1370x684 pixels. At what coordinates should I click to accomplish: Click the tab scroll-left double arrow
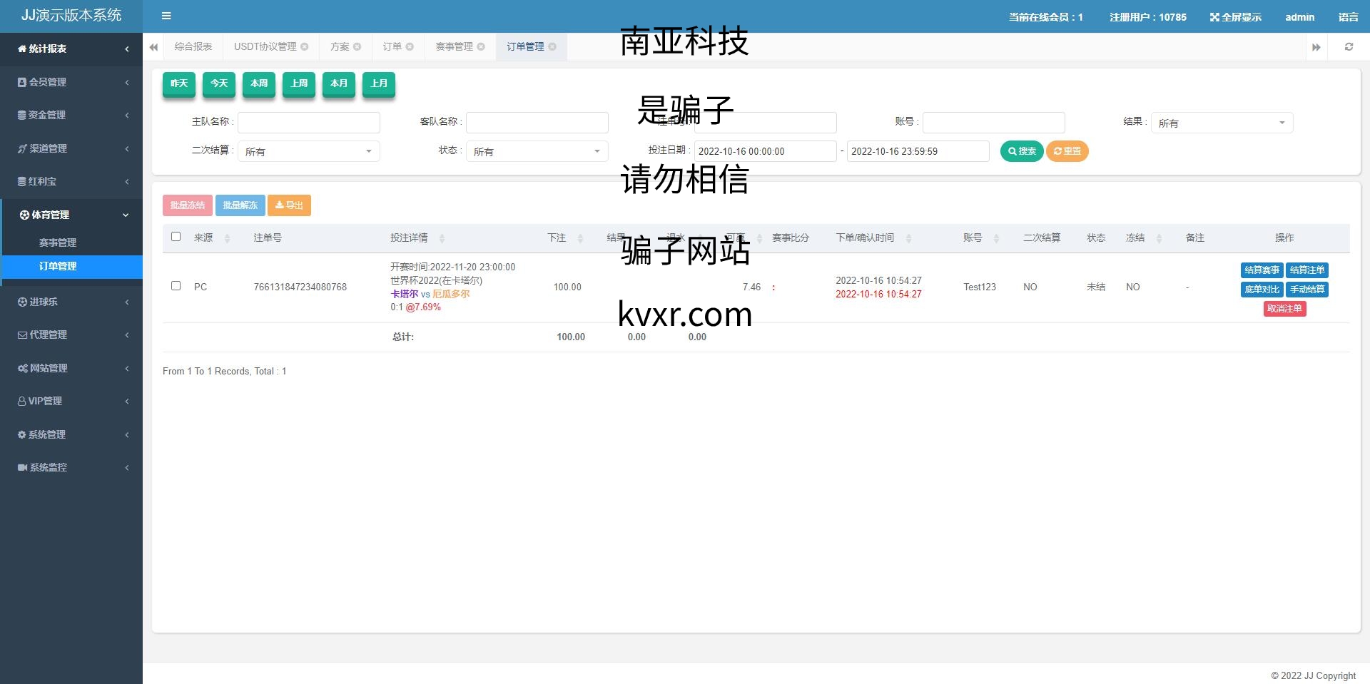153,47
